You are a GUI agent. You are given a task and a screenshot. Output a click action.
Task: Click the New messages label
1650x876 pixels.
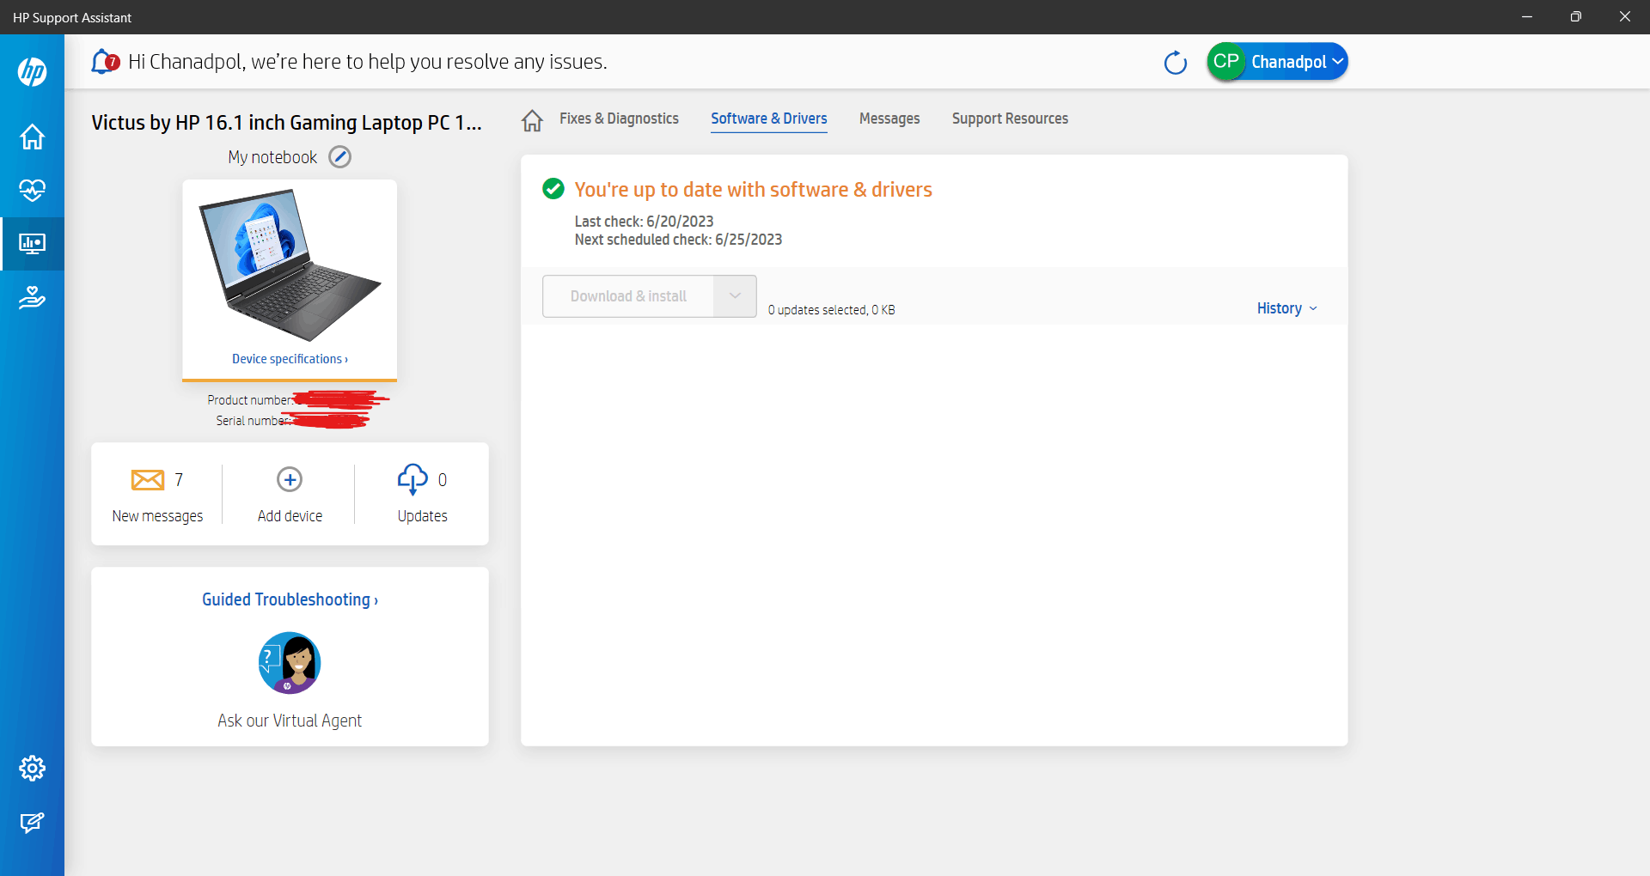tap(157, 516)
